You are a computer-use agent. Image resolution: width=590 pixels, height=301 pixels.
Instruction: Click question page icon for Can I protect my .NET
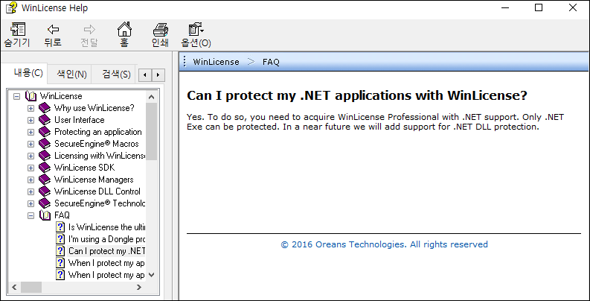(x=60, y=251)
